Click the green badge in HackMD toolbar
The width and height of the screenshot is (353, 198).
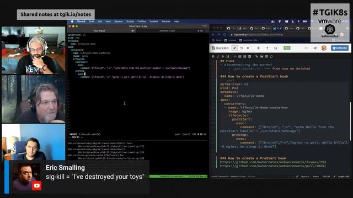click(287, 48)
